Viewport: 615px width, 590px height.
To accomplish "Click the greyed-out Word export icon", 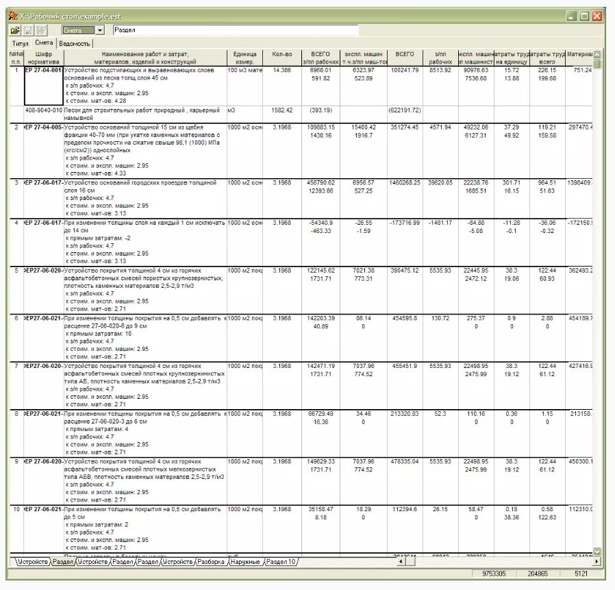I will [x=41, y=30].
